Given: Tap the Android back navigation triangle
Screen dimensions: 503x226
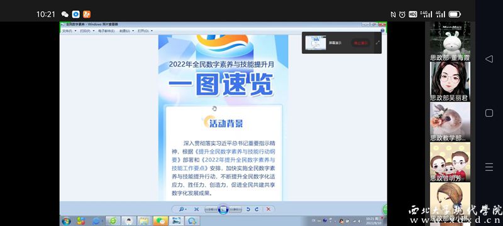Looking at the screenshot, I should point(489,58).
